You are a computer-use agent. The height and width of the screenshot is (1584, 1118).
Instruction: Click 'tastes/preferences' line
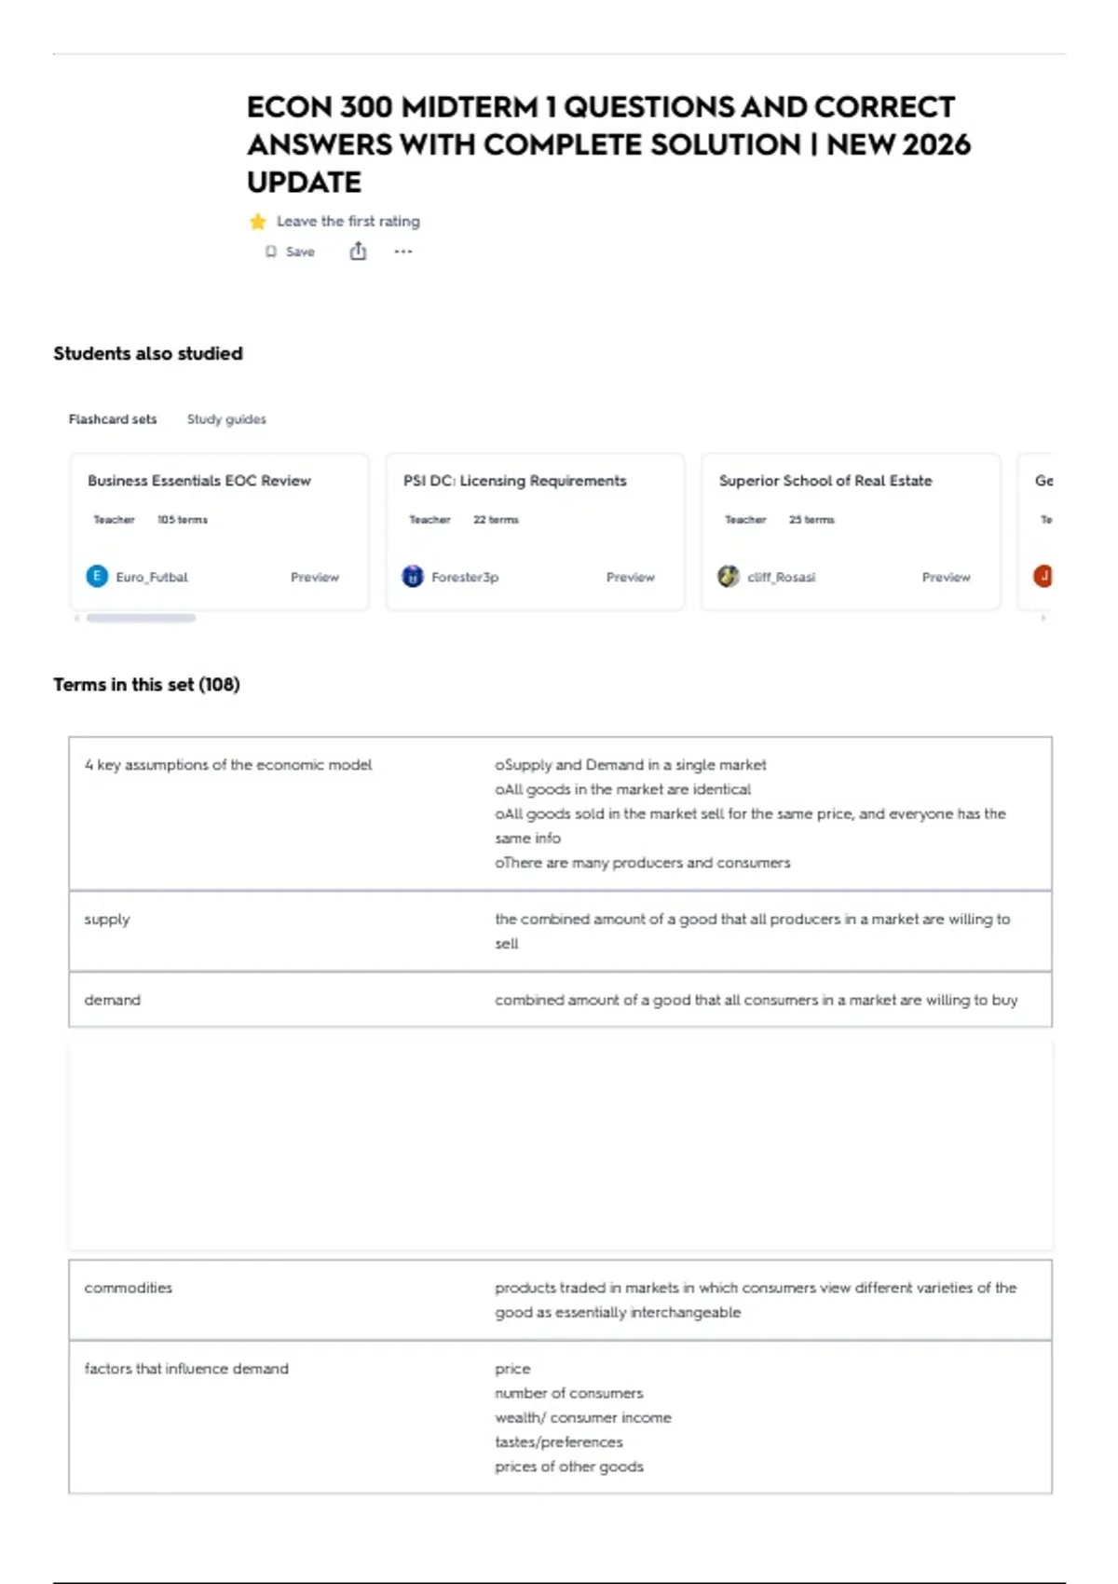pyautogui.click(x=559, y=1442)
